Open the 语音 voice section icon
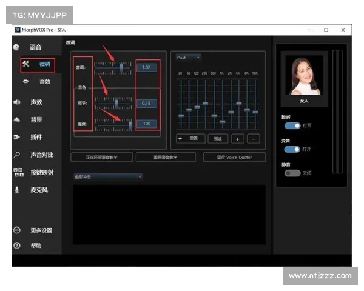 pos(16,47)
